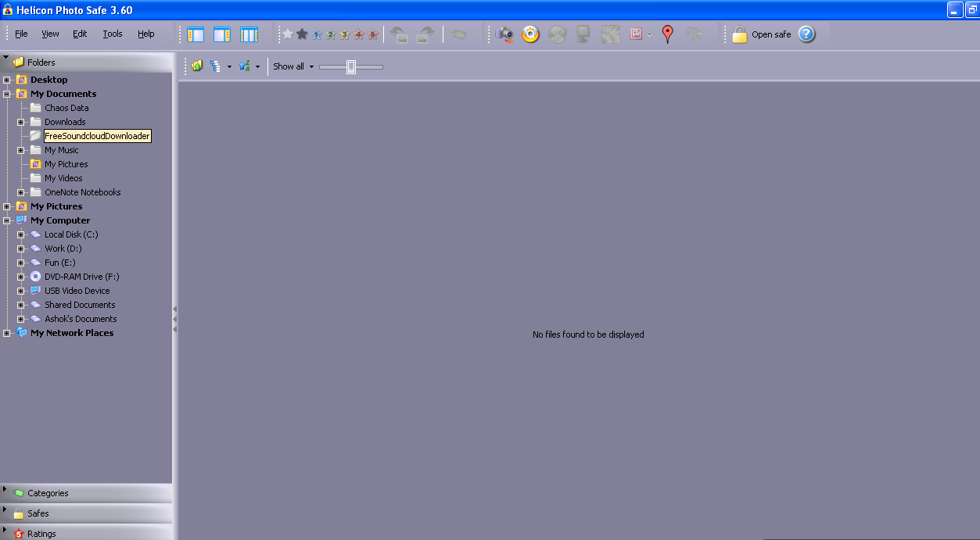
Task: Open the Show all filter dropdown
Action: click(x=293, y=66)
